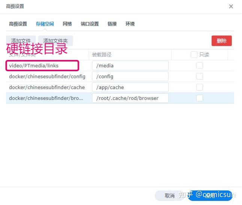Click the 添加文件夹 button

56,41
